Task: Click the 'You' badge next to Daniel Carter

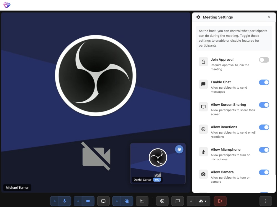Action: point(157,180)
